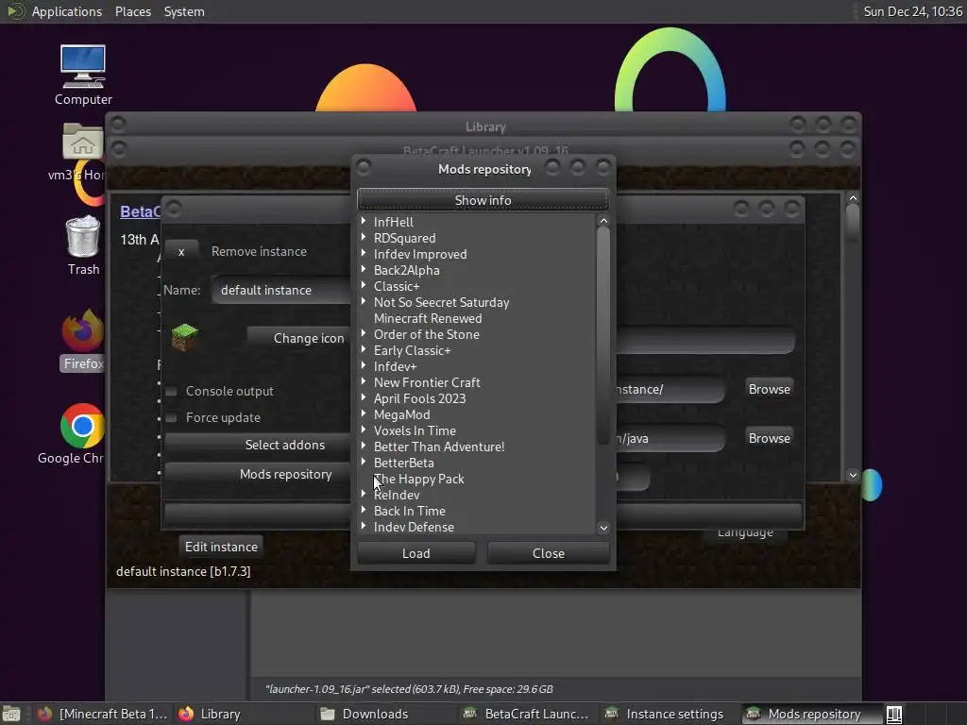Viewport: 967px width, 725px height.
Task: Expand the New Frontier Craft entry
Action: [x=364, y=381]
